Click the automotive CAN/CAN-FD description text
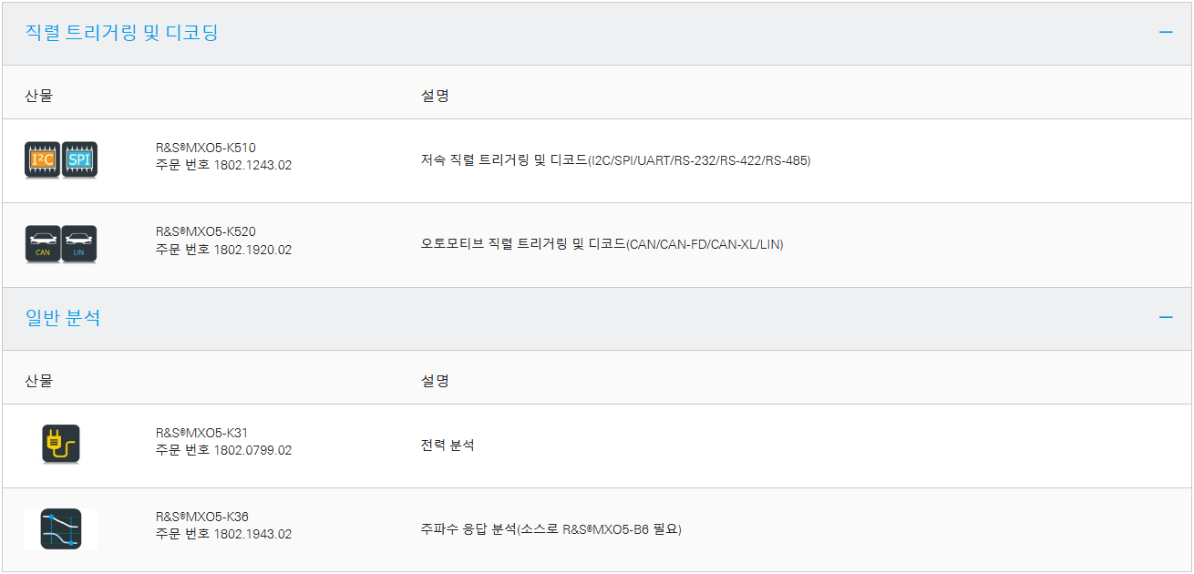The height and width of the screenshot is (574, 1194). (602, 244)
